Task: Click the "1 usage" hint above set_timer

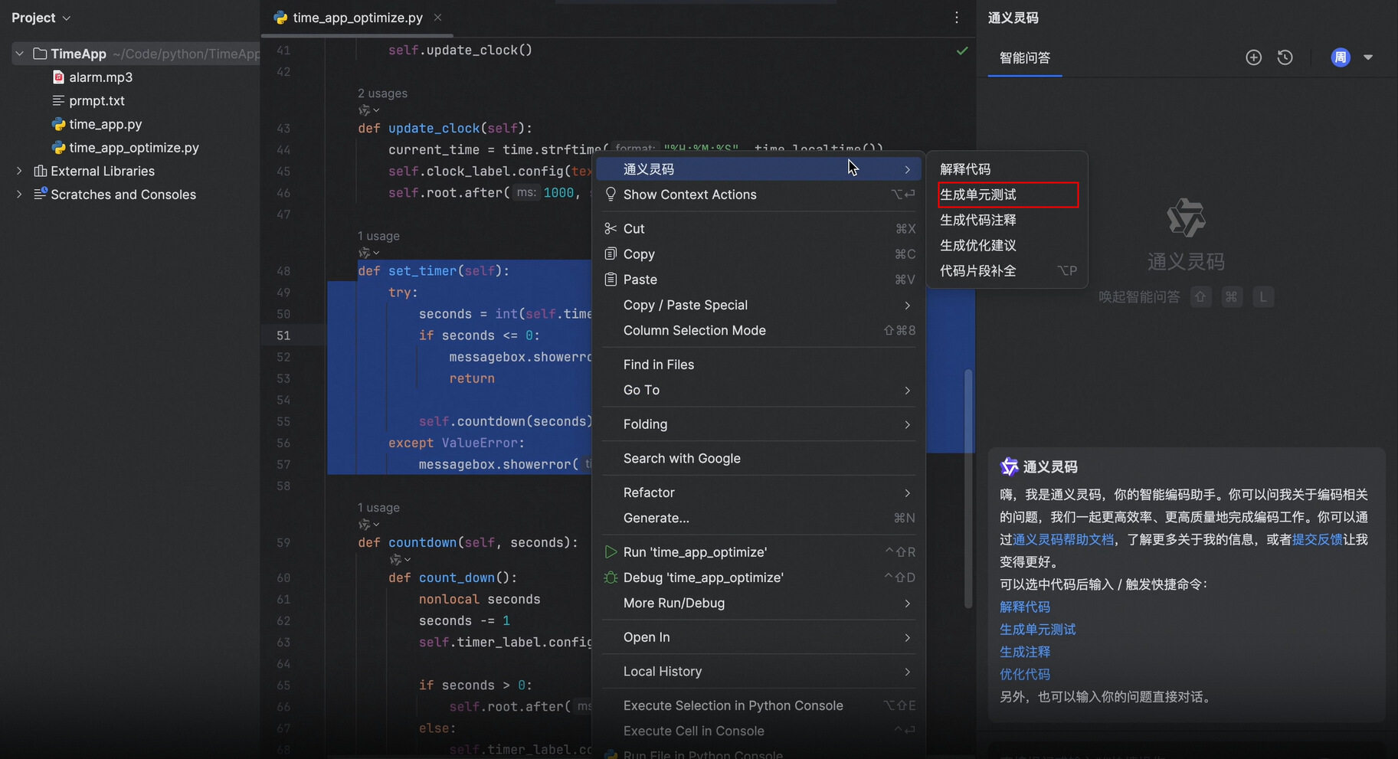Action: [x=378, y=236]
